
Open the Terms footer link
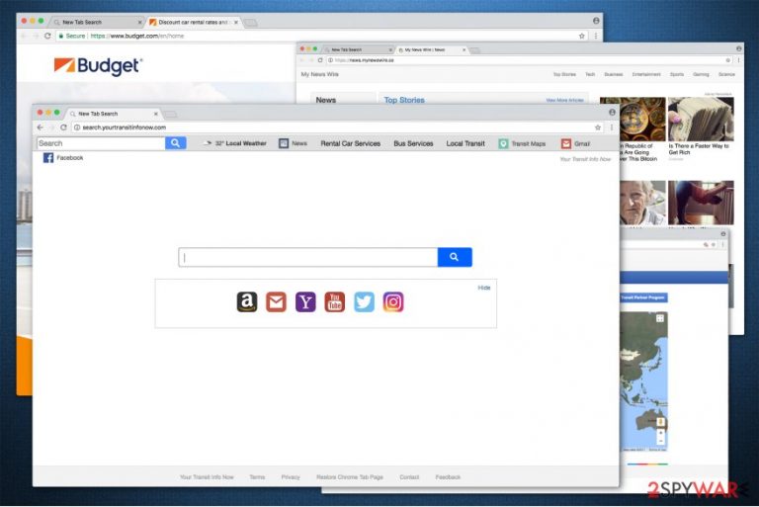point(257,477)
